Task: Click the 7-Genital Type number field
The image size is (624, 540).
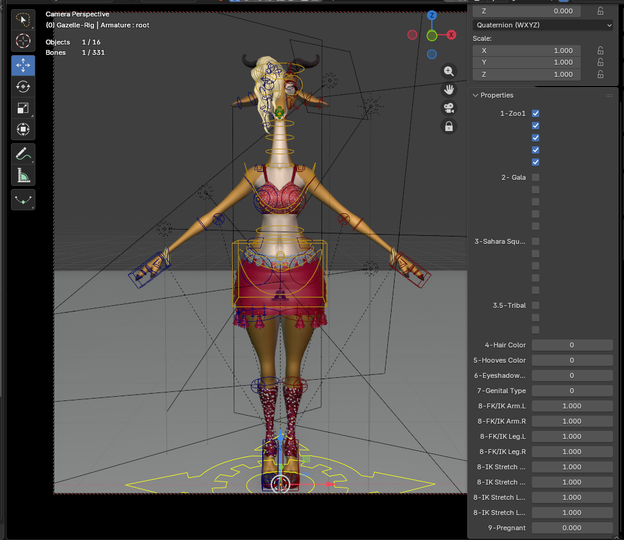Action: pyautogui.click(x=572, y=391)
